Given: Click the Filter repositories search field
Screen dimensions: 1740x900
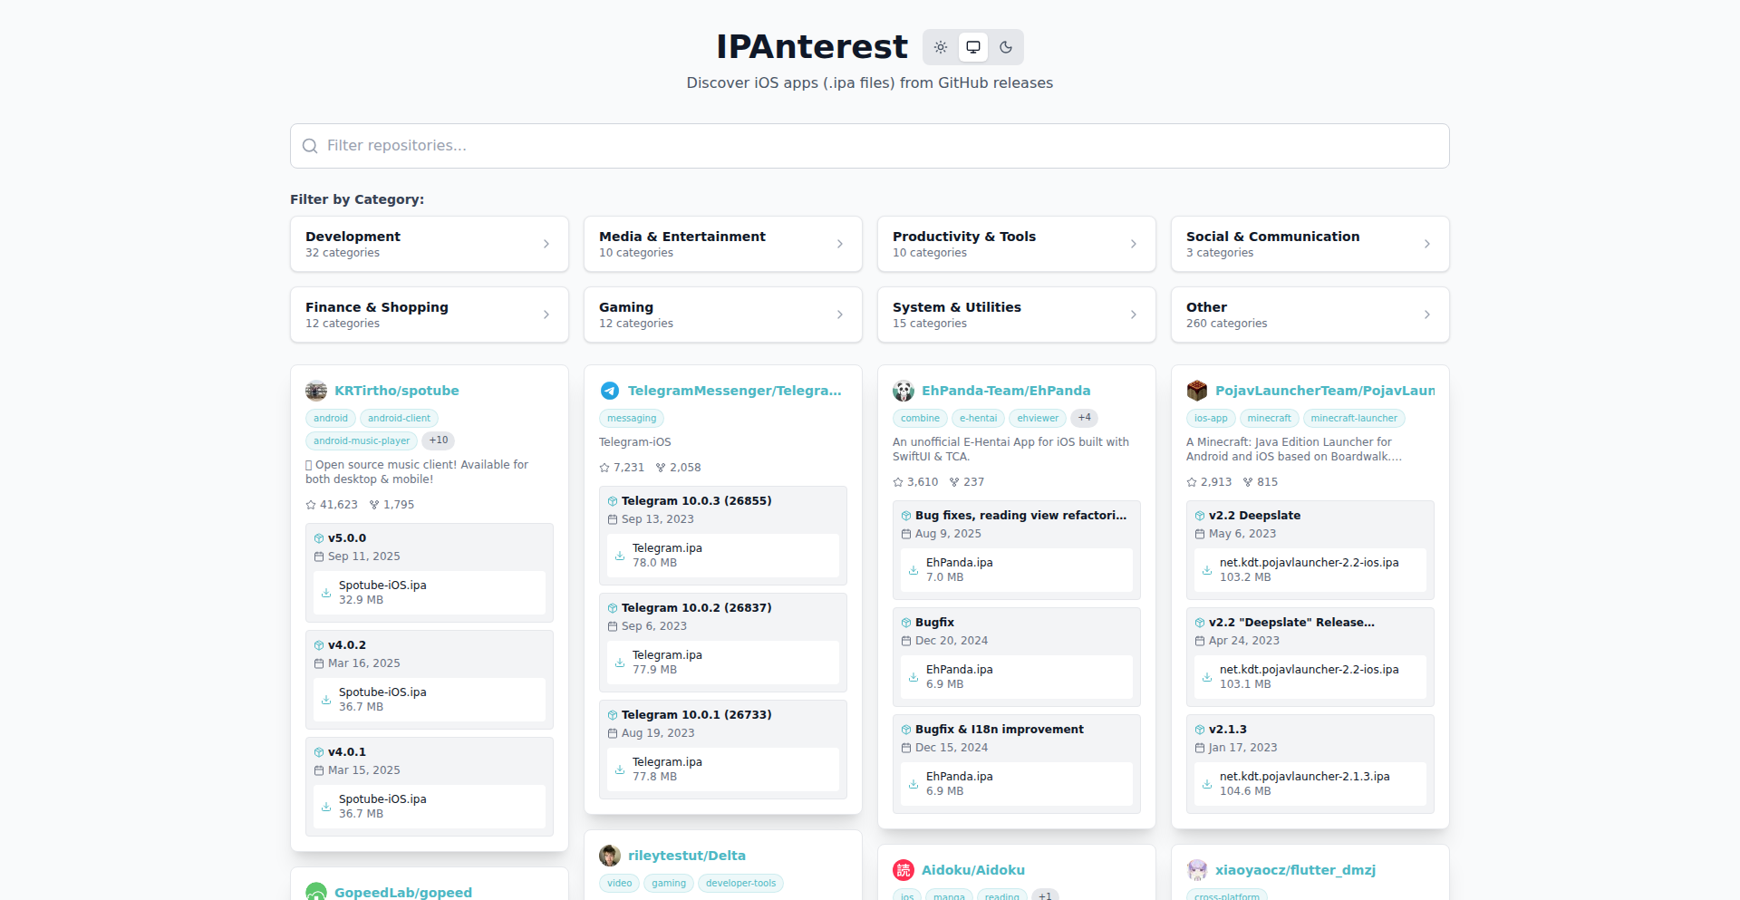Looking at the screenshot, I should (x=870, y=146).
